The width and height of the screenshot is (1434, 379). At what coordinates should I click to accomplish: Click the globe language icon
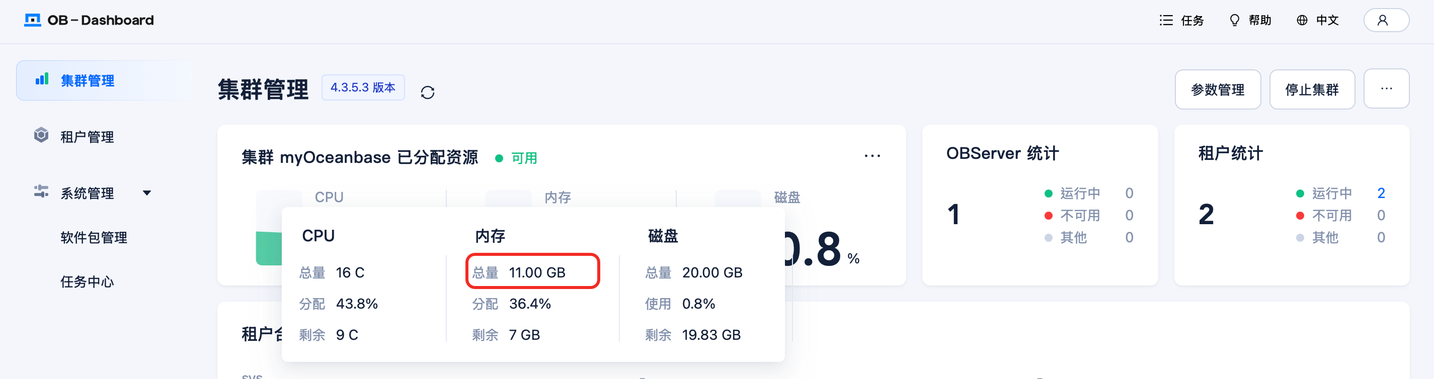[1302, 20]
